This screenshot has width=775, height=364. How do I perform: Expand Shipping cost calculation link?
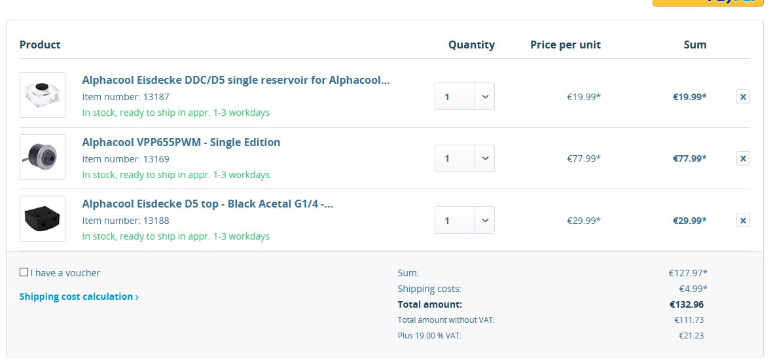(76, 297)
